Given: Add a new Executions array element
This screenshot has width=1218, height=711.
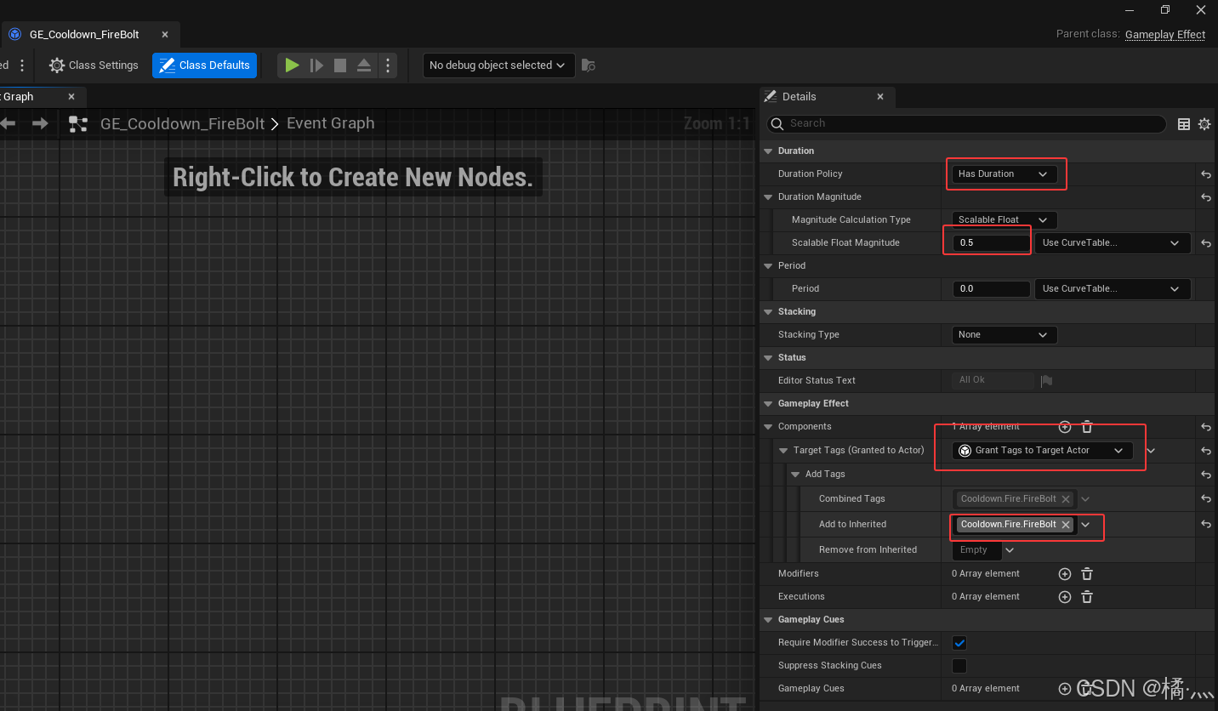Looking at the screenshot, I should (x=1065, y=597).
